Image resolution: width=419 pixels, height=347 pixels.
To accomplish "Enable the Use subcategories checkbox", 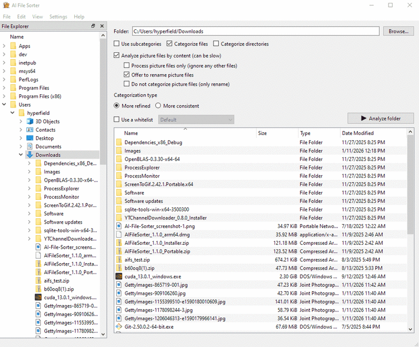I will 116,44.
